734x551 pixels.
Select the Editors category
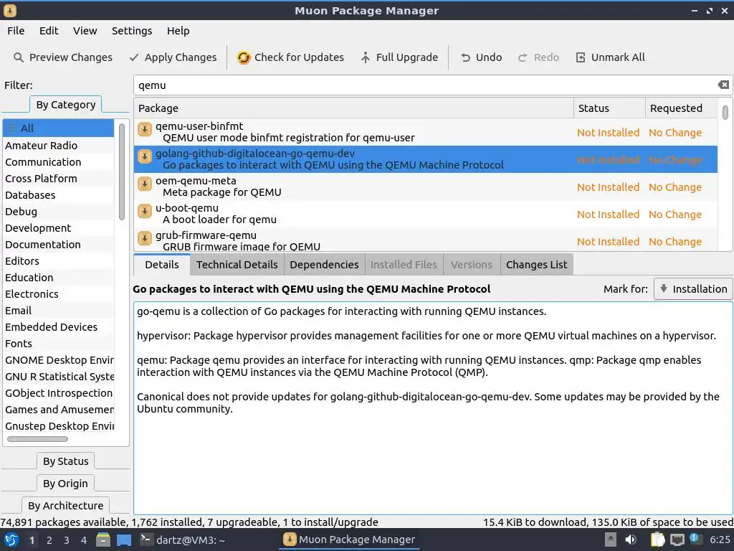coord(59,261)
